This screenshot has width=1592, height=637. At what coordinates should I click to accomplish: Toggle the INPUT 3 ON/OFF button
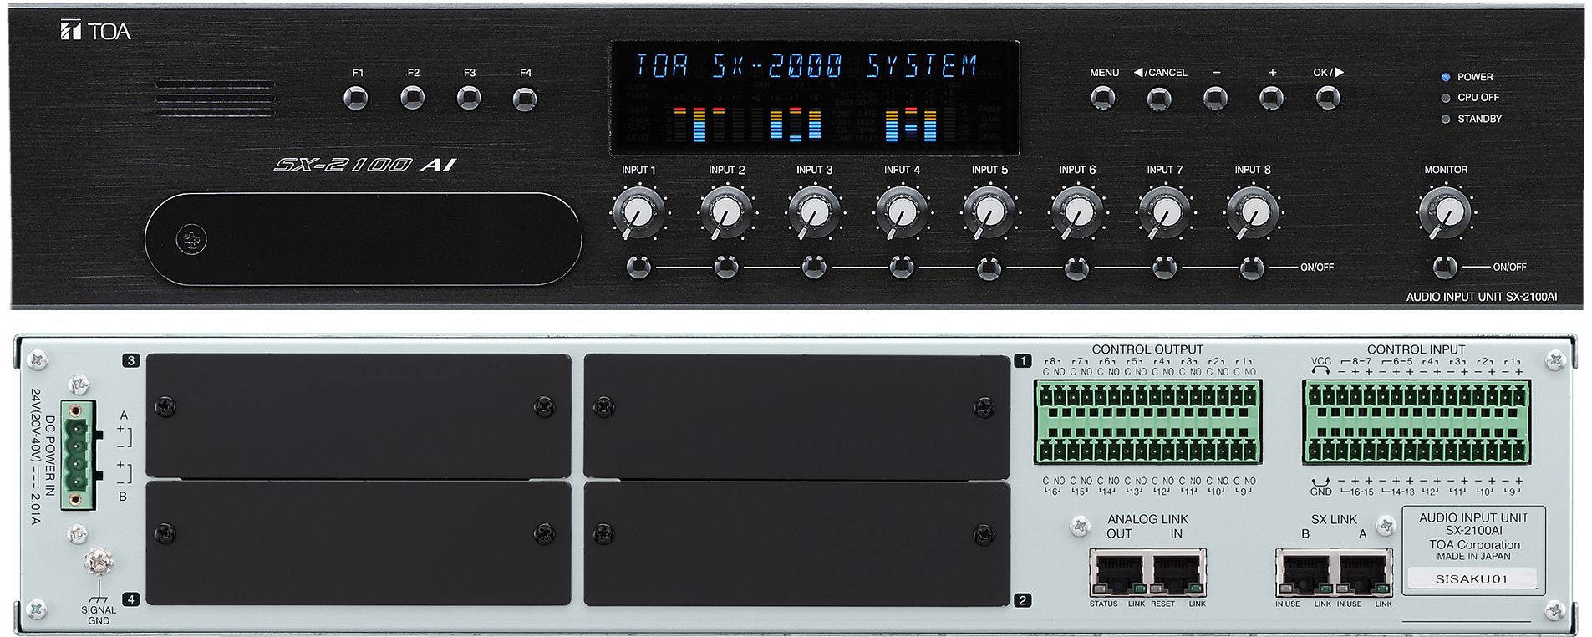[814, 268]
